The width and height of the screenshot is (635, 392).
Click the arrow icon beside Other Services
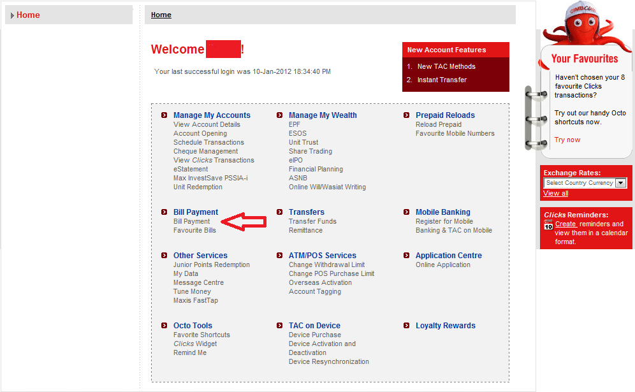164,255
